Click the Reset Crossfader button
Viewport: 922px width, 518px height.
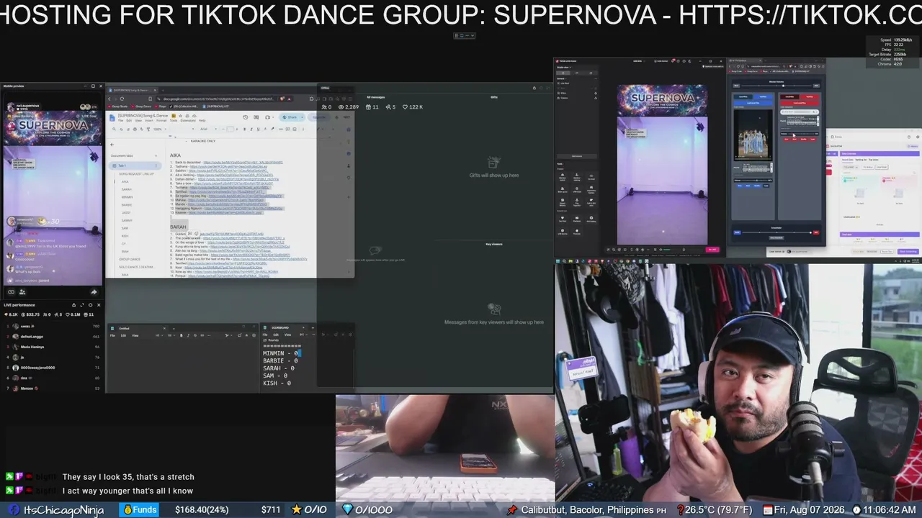pyautogui.click(x=775, y=238)
